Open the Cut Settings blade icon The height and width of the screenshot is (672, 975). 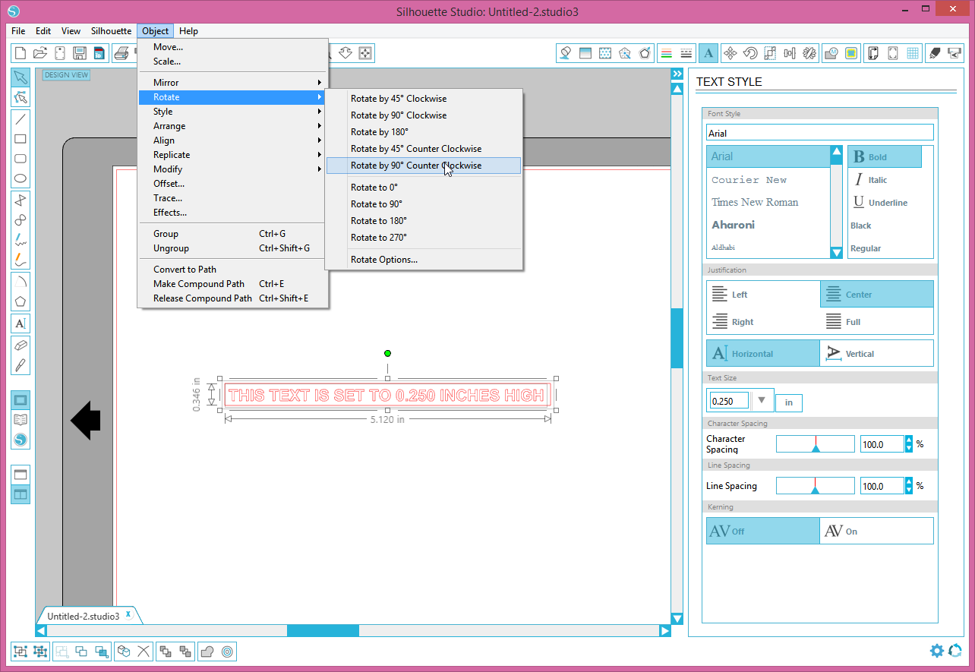tap(935, 53)
